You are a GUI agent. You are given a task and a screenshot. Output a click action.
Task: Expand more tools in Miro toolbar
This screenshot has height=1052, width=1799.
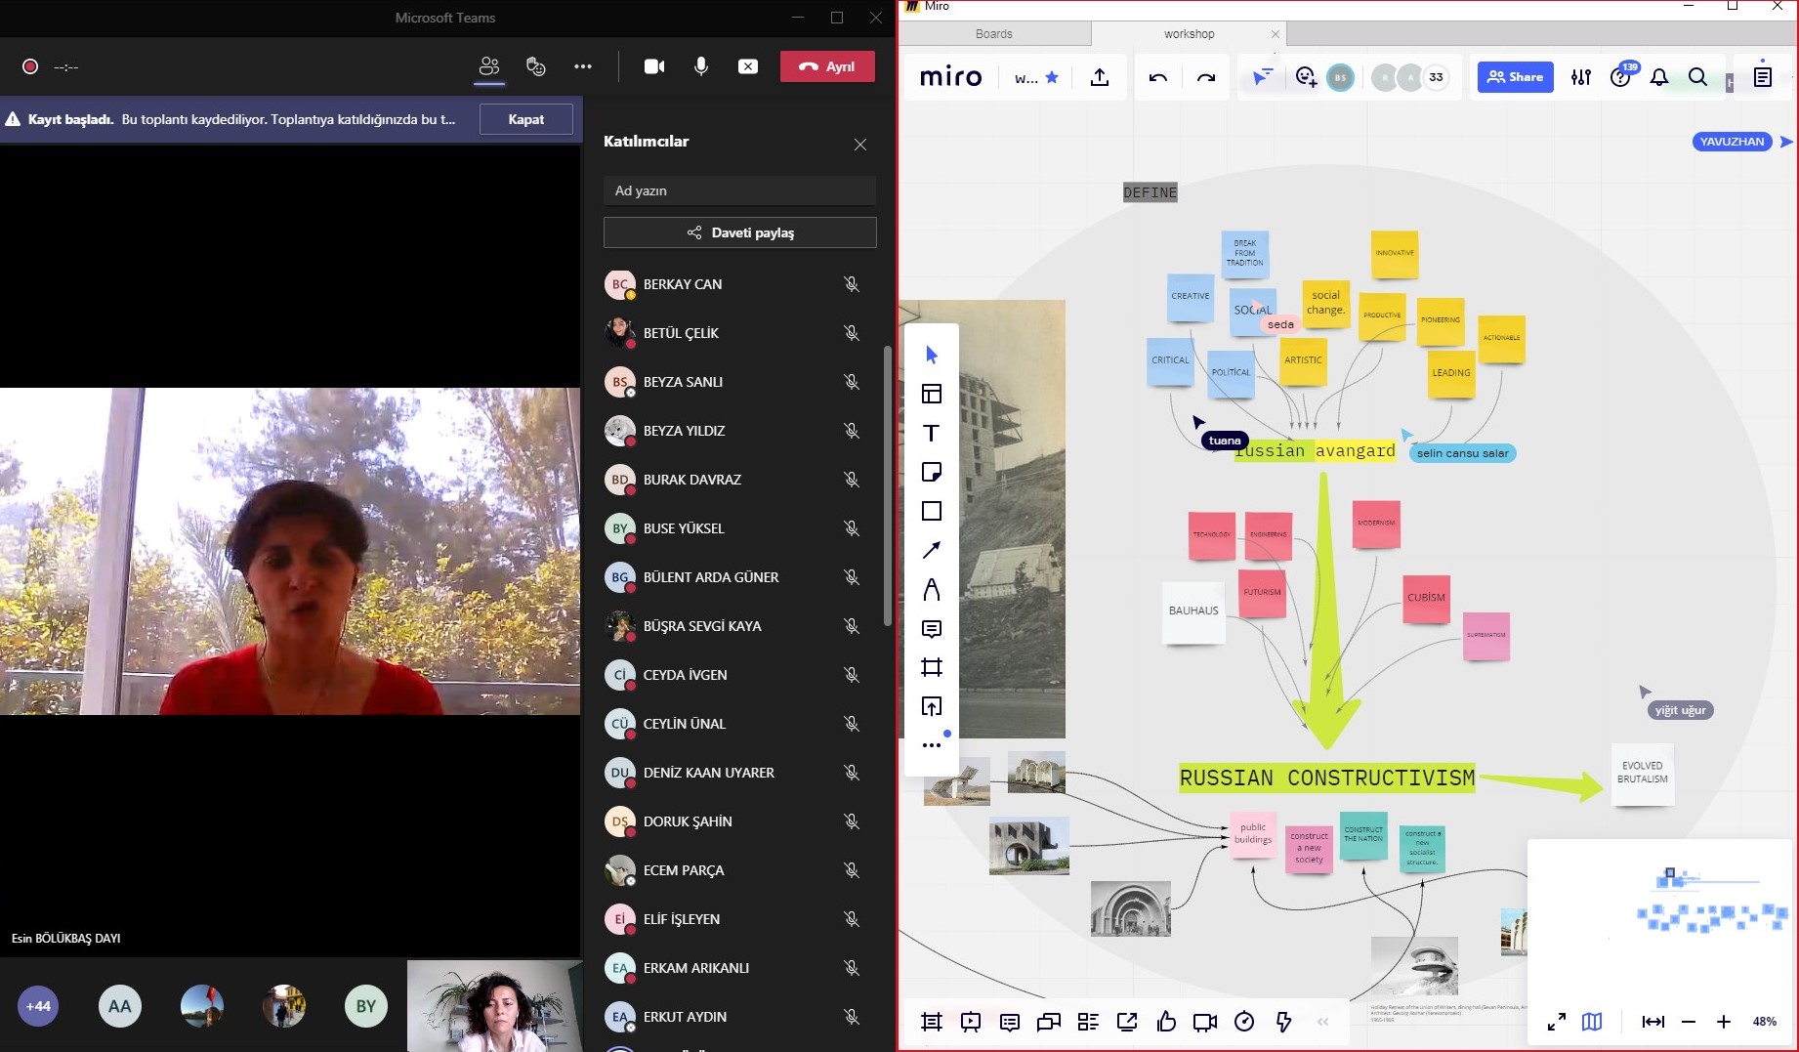click(x=932, y=745)
